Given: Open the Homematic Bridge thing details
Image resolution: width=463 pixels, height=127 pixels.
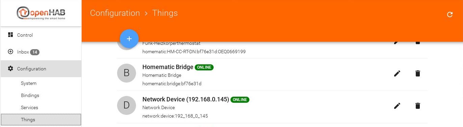Looking at the screenshot, I should 168,67.
